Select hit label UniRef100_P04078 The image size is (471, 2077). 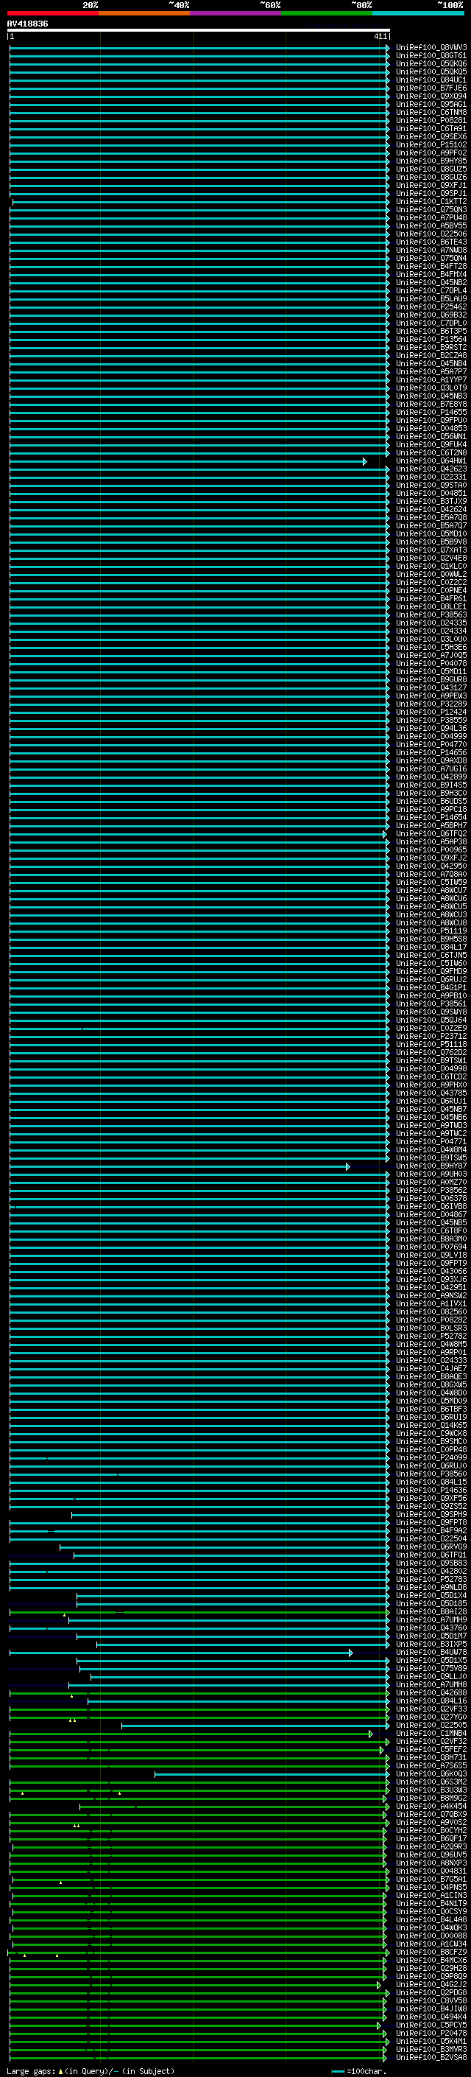coord(431,664)
